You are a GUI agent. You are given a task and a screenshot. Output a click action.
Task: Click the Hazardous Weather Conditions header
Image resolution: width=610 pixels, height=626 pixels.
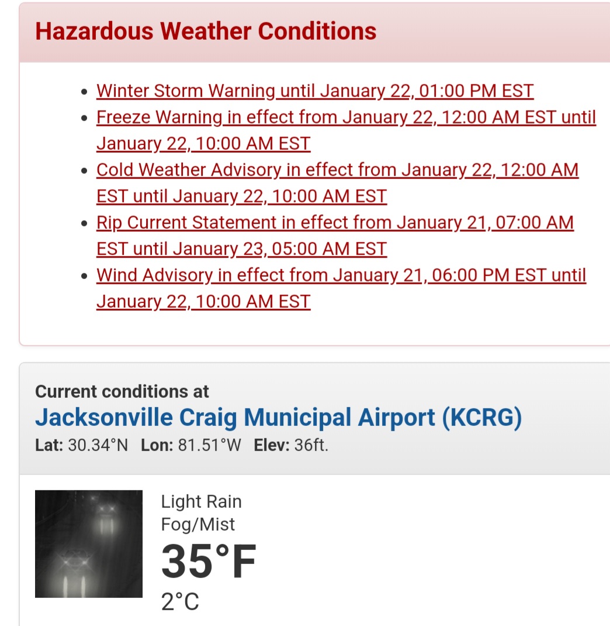point(206,31)
